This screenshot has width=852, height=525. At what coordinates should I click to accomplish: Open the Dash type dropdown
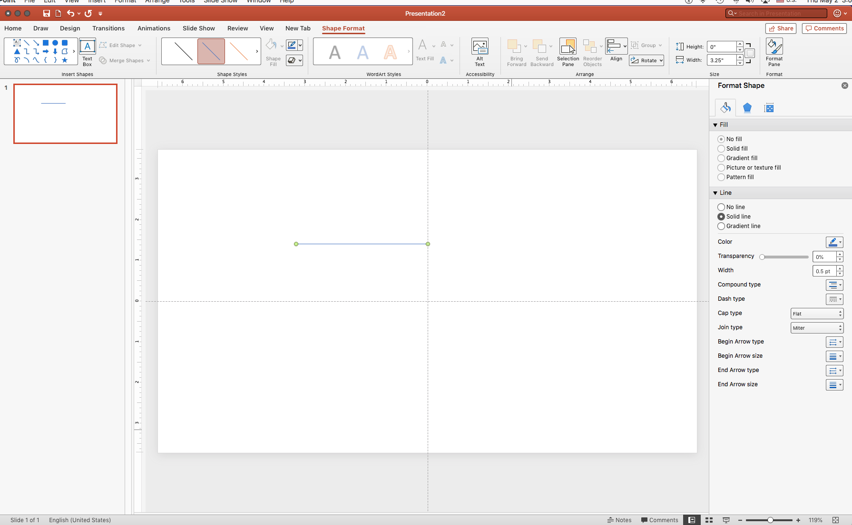[834, 299]
